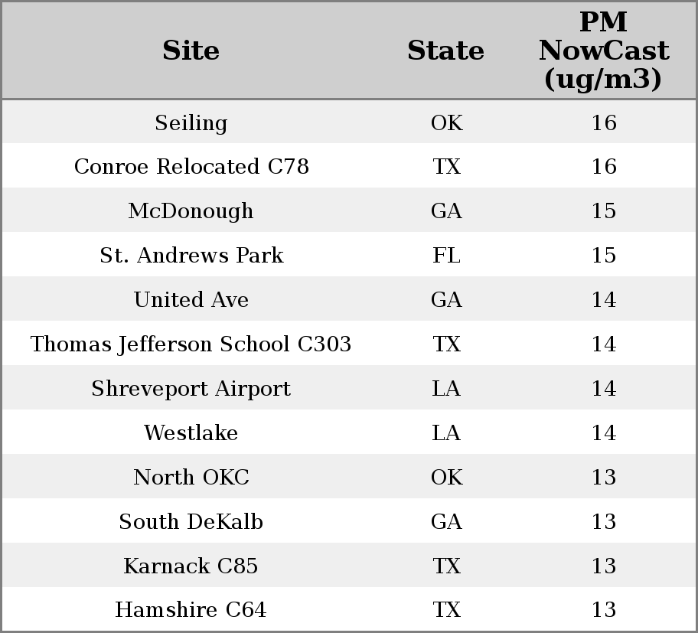
Task: Click the PM NowCast column header
Action: click(x=603, y=51)
